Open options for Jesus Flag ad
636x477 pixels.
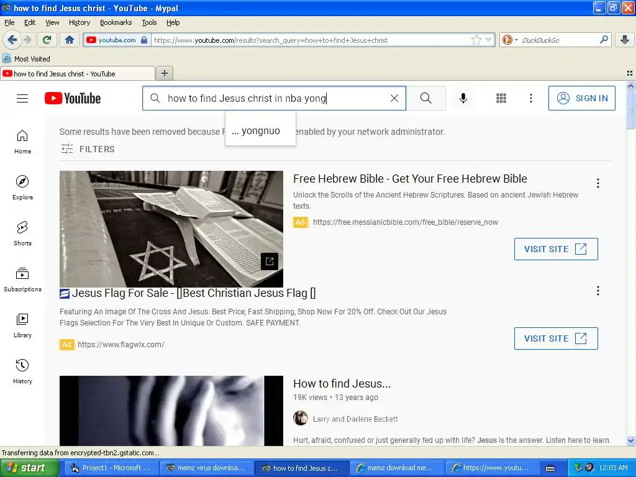click(598, 291)
